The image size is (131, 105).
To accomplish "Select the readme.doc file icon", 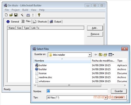I will click(37, 77).
